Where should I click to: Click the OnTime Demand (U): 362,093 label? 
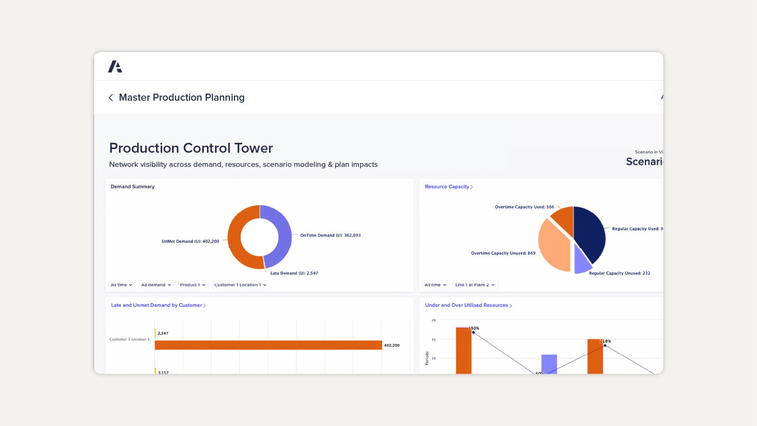coord(331,235)
